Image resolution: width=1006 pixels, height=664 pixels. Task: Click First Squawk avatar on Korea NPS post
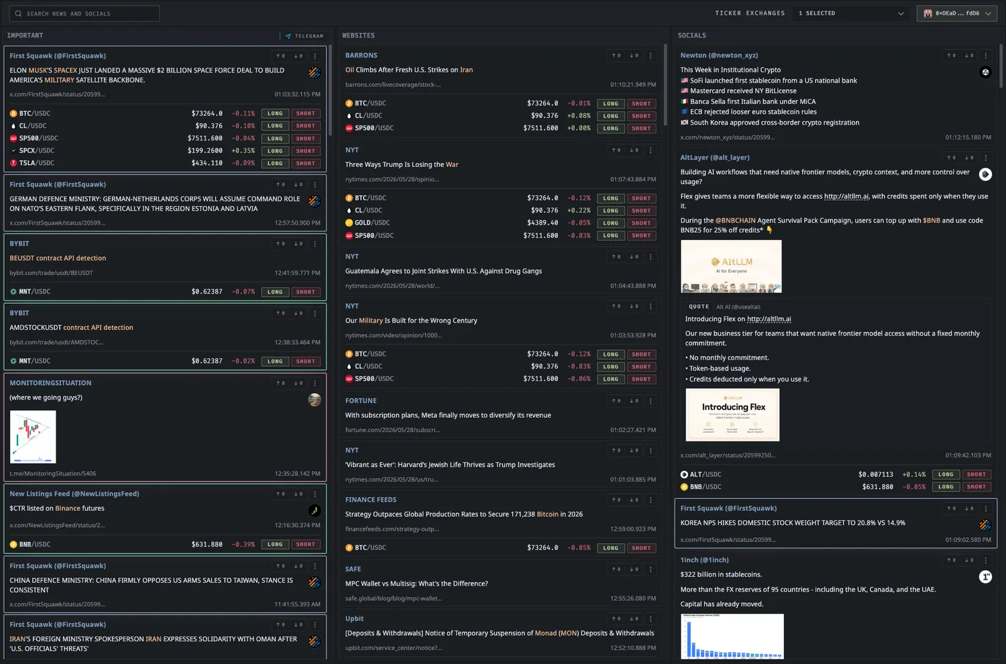tap(985, 525)
